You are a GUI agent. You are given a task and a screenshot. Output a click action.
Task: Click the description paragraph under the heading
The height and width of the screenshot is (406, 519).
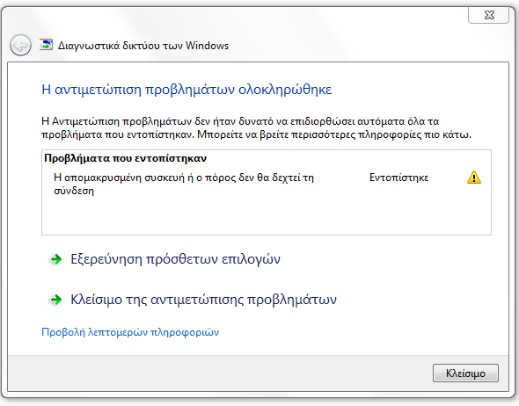257,128
